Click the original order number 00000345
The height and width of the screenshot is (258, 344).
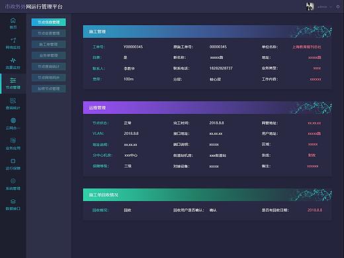tap(218, 47)
